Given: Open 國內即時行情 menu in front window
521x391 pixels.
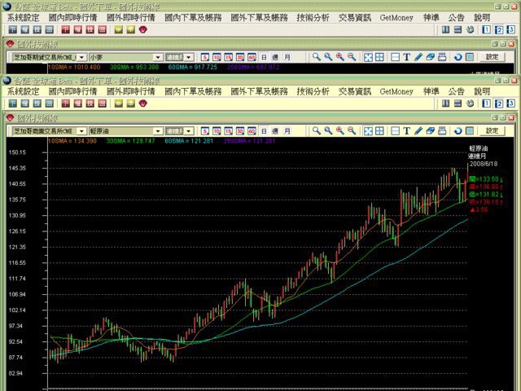Looking at the screenshot, I should [72, 91].
